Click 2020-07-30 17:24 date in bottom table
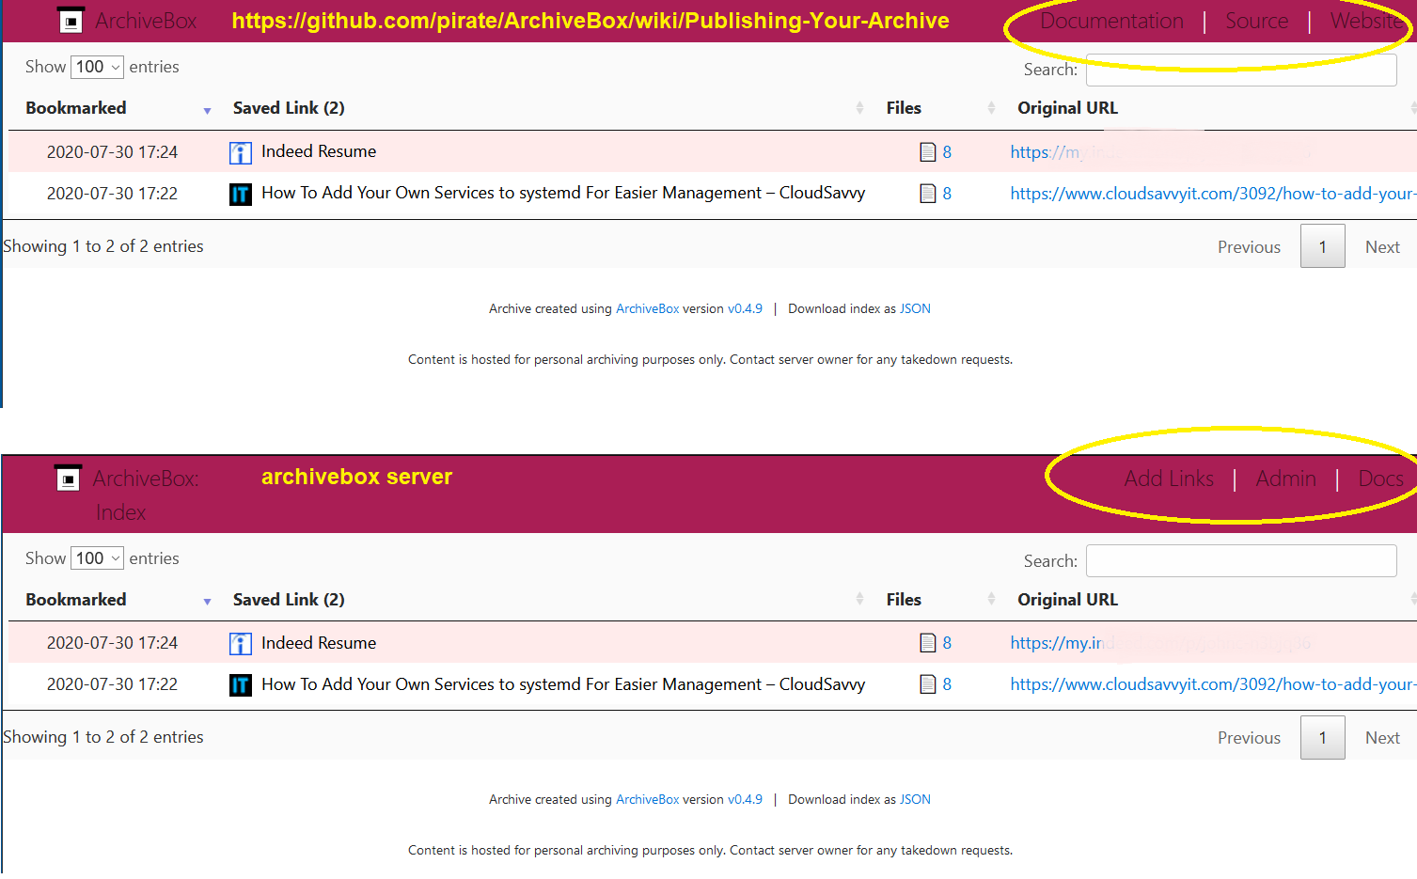This screenshot has width=1417, height=879. [112, 643]
